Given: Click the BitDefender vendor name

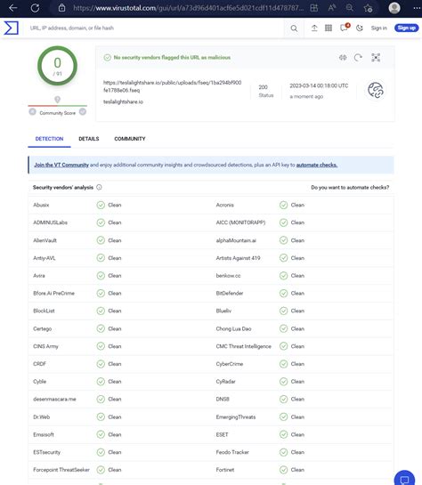Looking at the screenshot, I should (230, 294).
